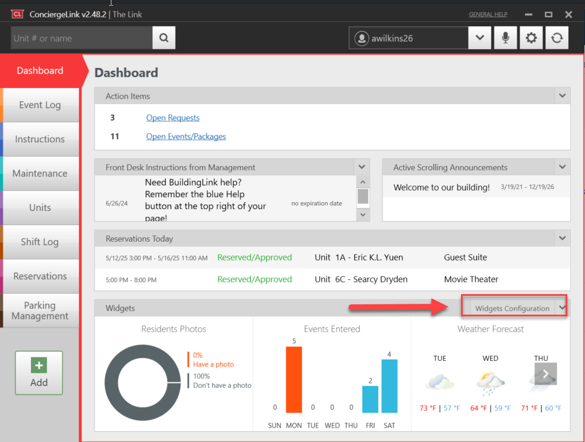Click the Need BuildingLink help instruction text
The height and width of the screenshot is (442, 585).
[205, 200]
